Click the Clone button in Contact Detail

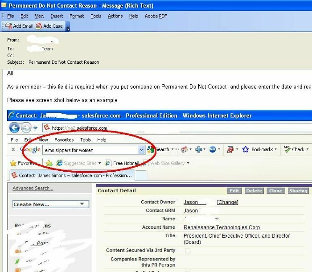click(x=275, y=191)
